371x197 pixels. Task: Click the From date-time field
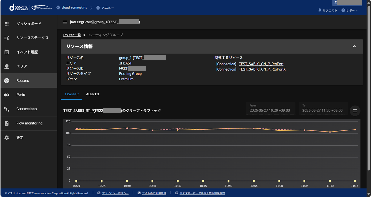[270, 108]
